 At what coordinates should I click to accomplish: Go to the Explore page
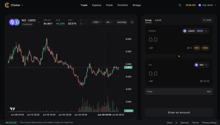click(97, 5)
